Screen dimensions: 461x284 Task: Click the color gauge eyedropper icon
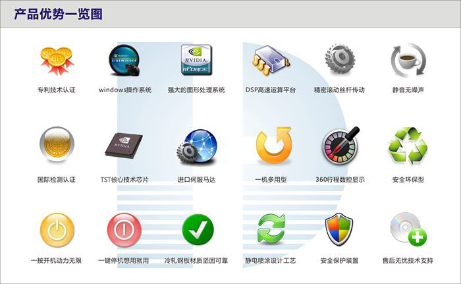click(x=340, y=145)
